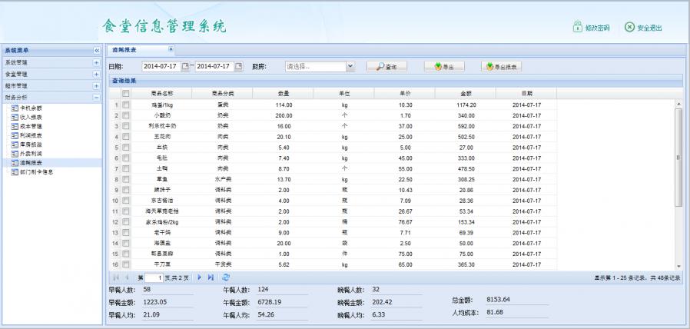This screenshot has width=690, height=329.
Task: Toggle the select-all header checkbox
Action: (125, 93)
